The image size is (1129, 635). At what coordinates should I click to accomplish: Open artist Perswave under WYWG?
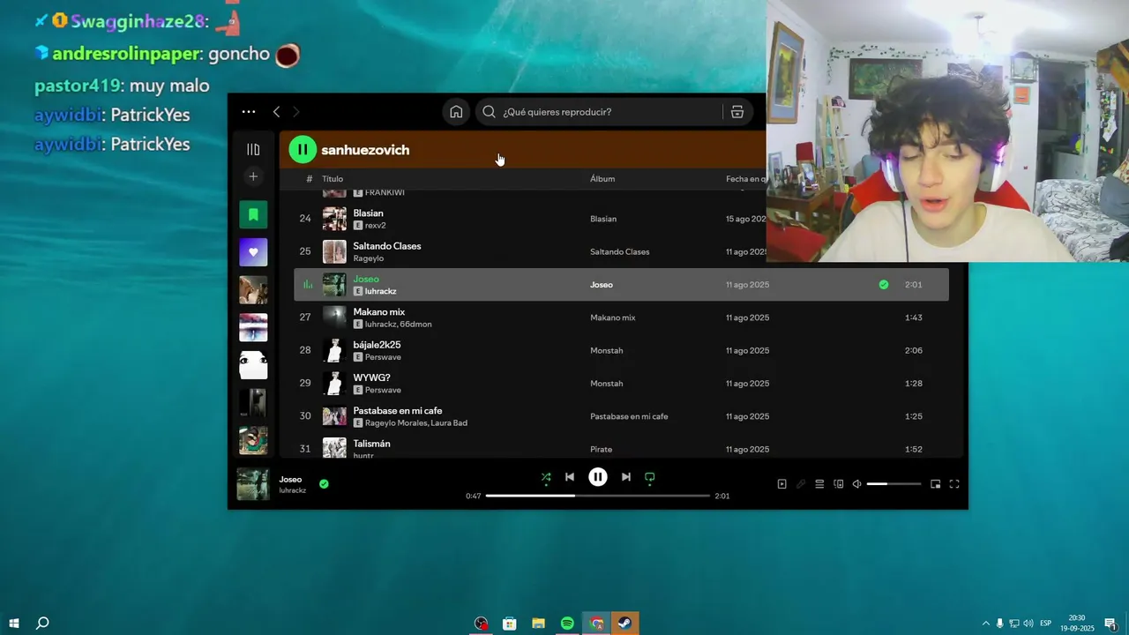383,390
